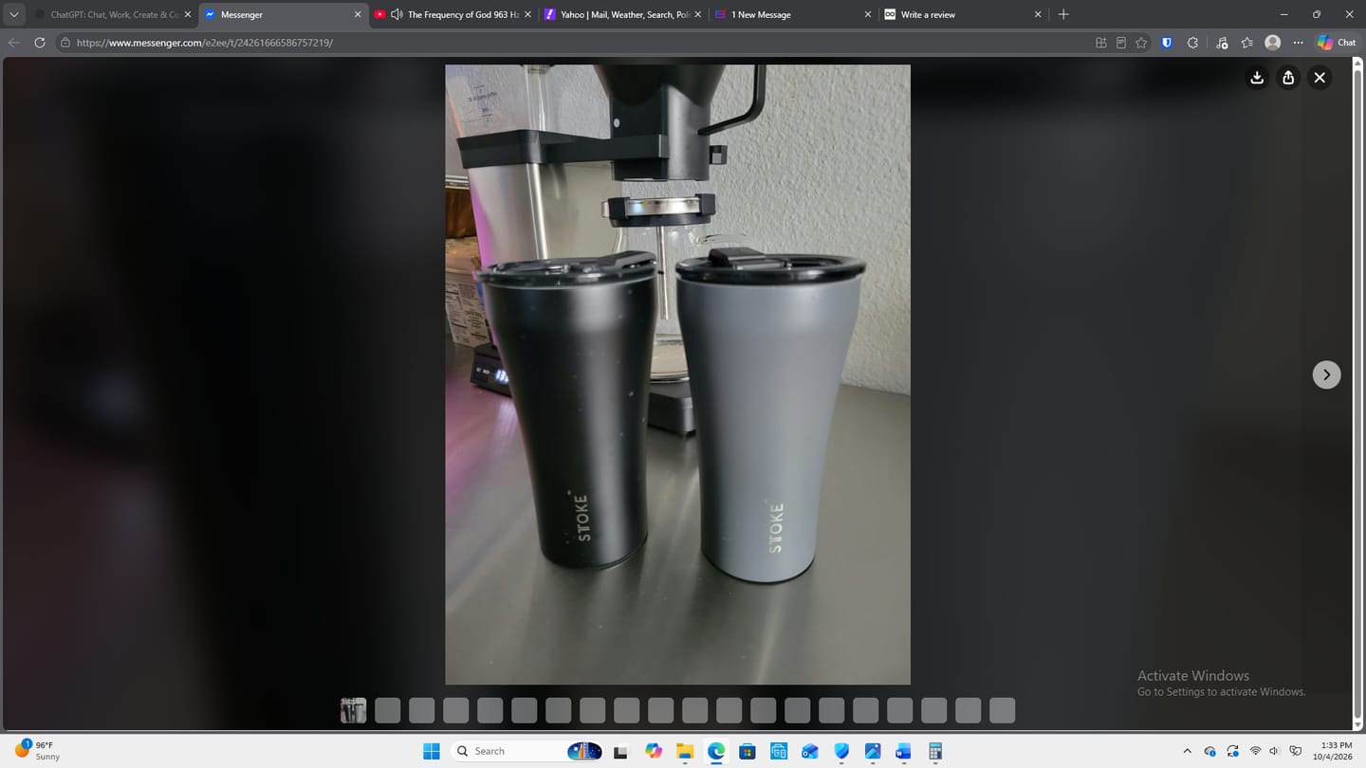Open volume speaker control in tray
This screenshot has width=1366, height=768.
click(1274, 751)
